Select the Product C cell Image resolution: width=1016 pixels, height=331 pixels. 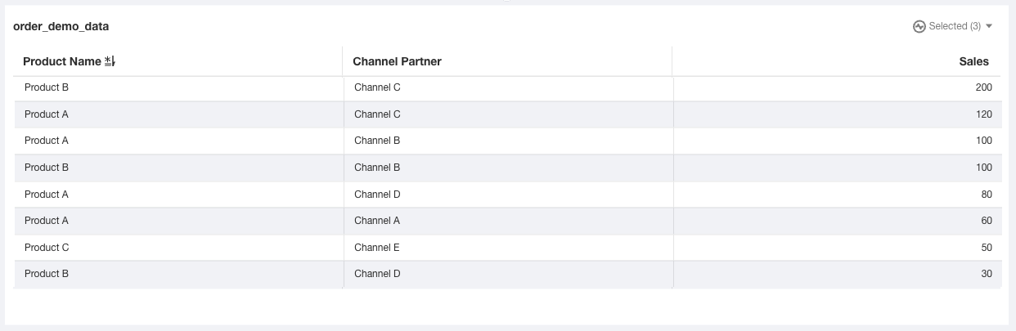click(x=47, y=247)
